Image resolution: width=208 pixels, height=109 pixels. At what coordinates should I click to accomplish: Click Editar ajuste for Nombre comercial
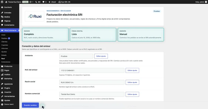point(132,94)
